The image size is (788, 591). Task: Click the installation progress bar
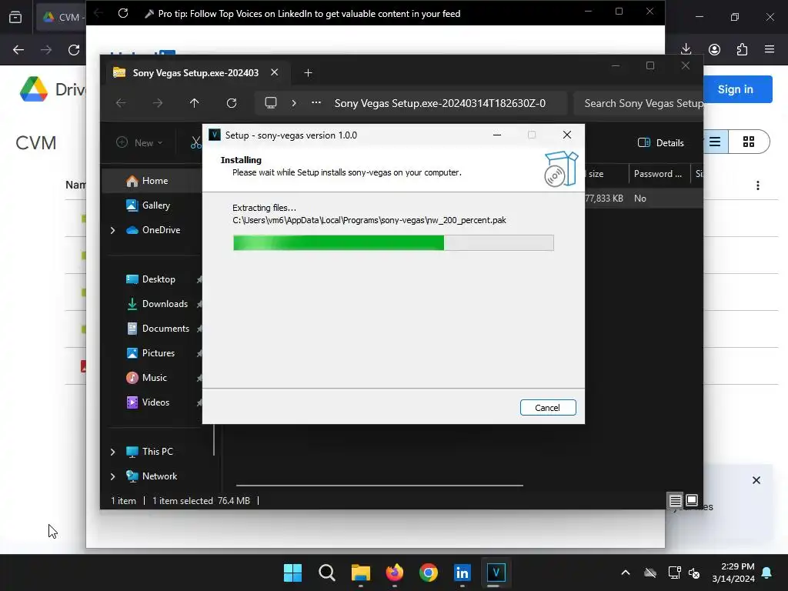pos(393,242)
